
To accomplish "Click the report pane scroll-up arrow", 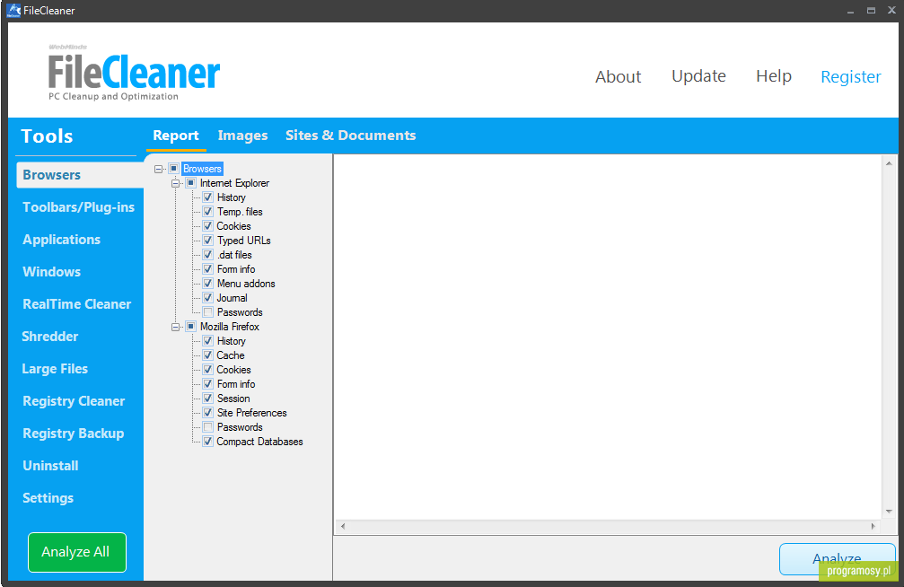I will pyautogui.click(x=889, y=163).
